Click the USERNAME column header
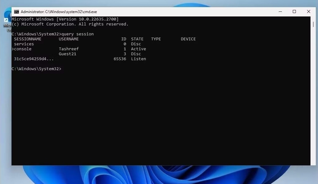This screenshot has width=318, height=184. 69,39
